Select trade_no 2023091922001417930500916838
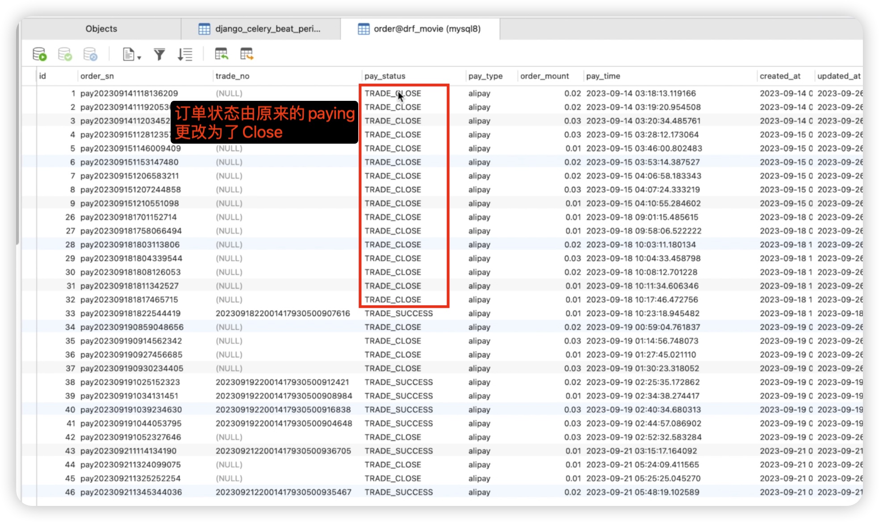The height and width of the screenshot is (522, 879). coord(283,410)
